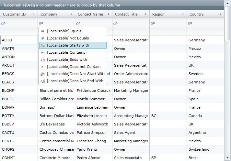Click the scroll up arrow on the vertical scrollbar
231x161 pixels.
[x=228, y=3]
